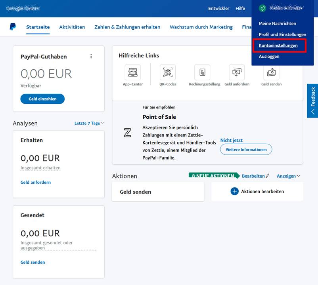318x285 pixels.
Task: Open Wachstum durch Marketing tab
Action: [201, 27]
